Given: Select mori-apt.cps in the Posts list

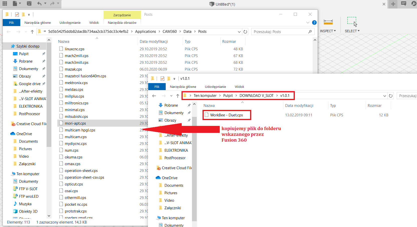Looking at the screenshot, I should tap(75, 123).
